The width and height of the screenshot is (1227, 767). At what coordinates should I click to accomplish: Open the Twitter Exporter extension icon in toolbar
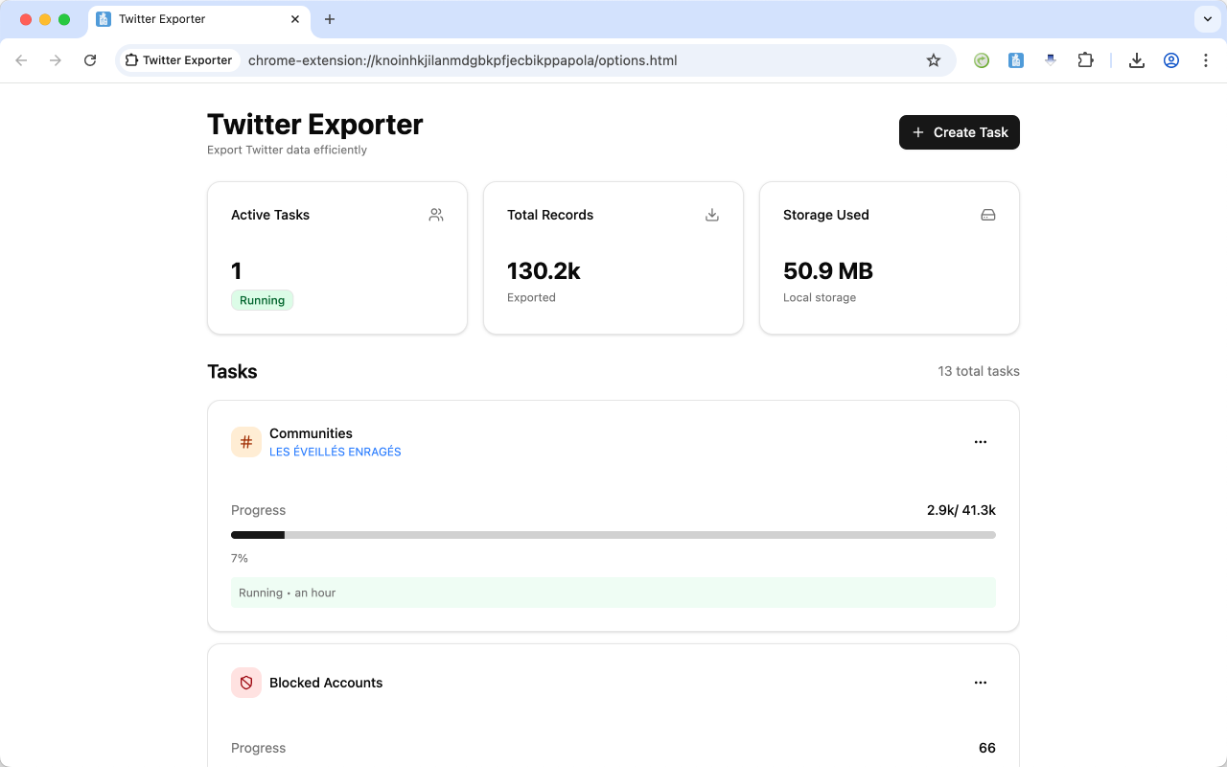[1015, 59]
